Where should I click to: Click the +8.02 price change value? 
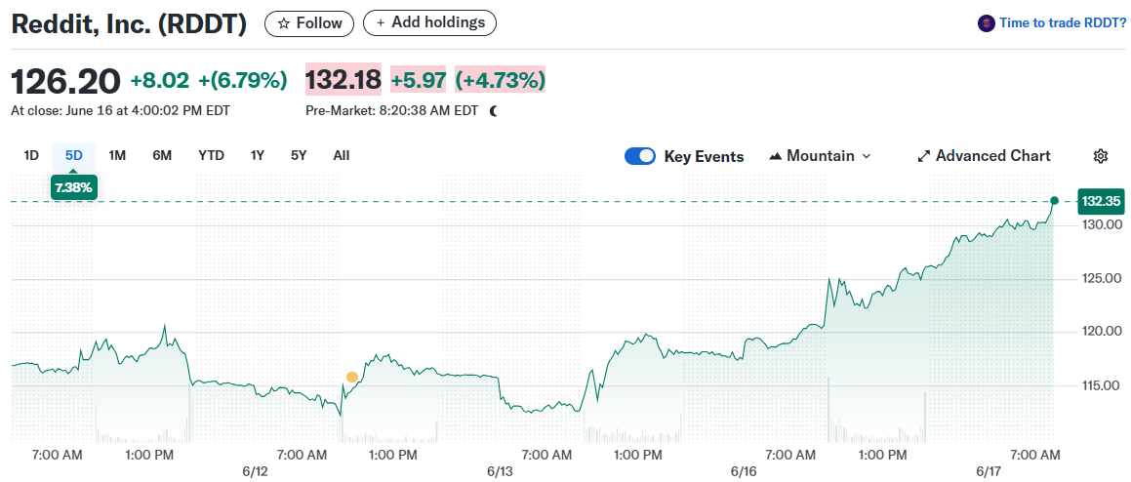click(159, 81)
